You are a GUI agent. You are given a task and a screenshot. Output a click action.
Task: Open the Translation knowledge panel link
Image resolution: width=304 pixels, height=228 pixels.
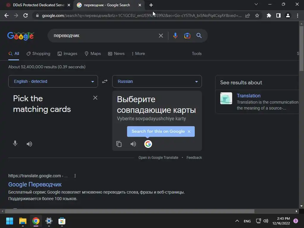pos(248,96)
